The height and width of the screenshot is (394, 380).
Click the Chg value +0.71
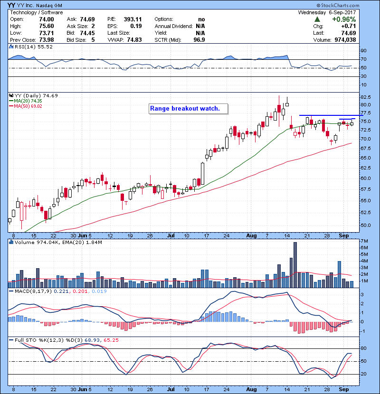349,26
